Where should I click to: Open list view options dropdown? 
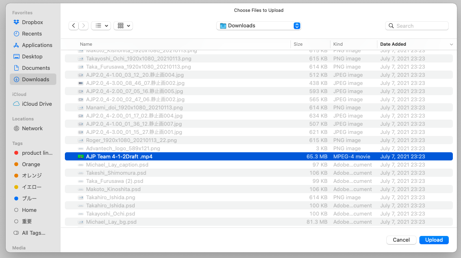101,26
